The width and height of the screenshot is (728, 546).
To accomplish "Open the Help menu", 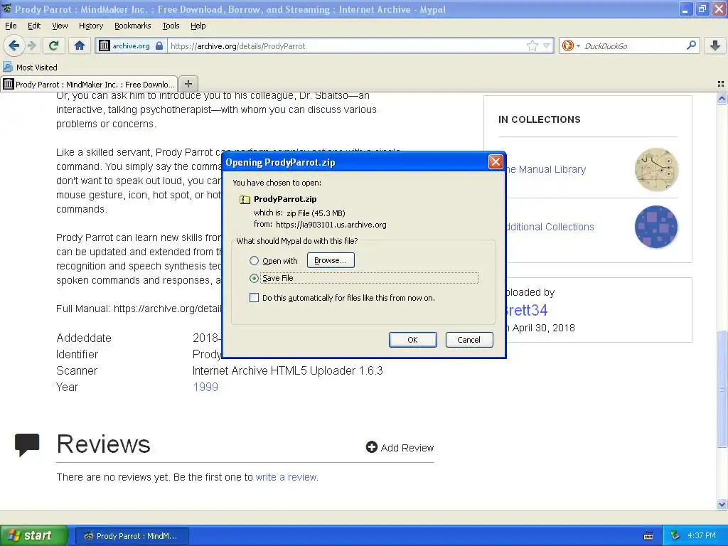I will 198,26.
